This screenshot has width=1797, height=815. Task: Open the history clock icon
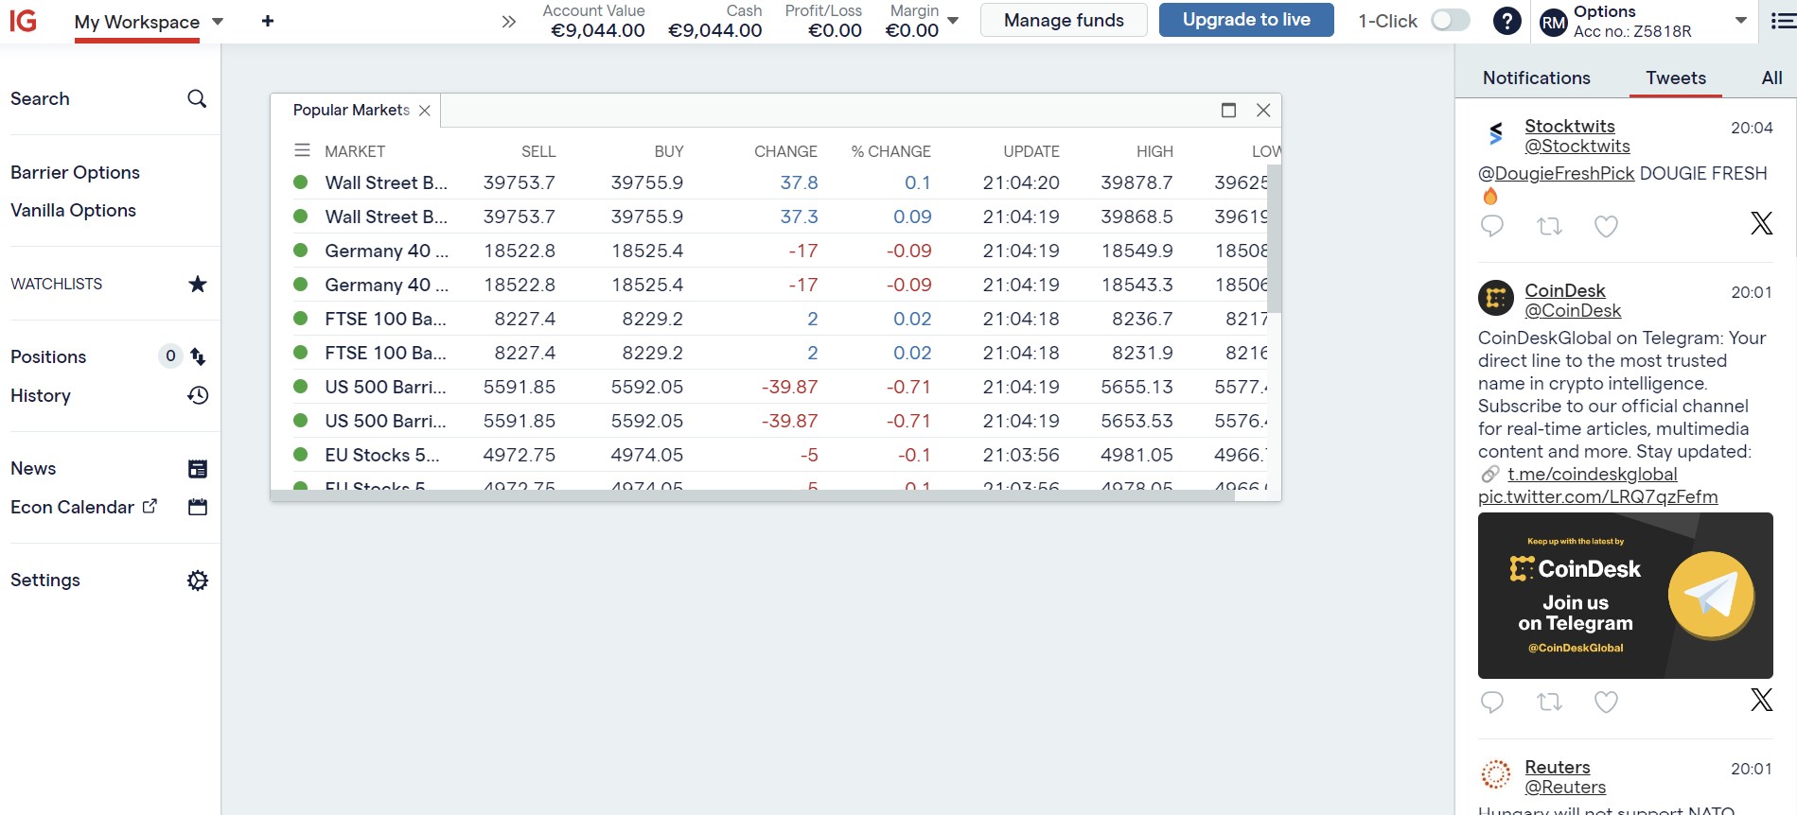click(198, 395)
